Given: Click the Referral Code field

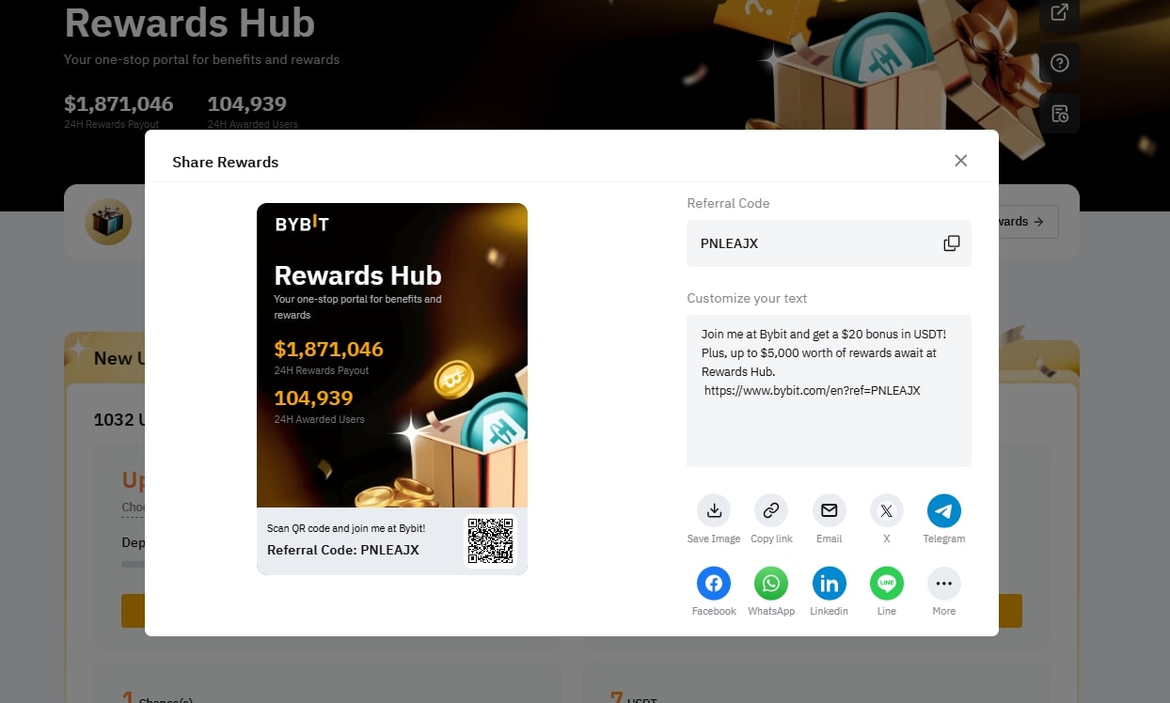Looking at the screenshot, I should [829, 243].
